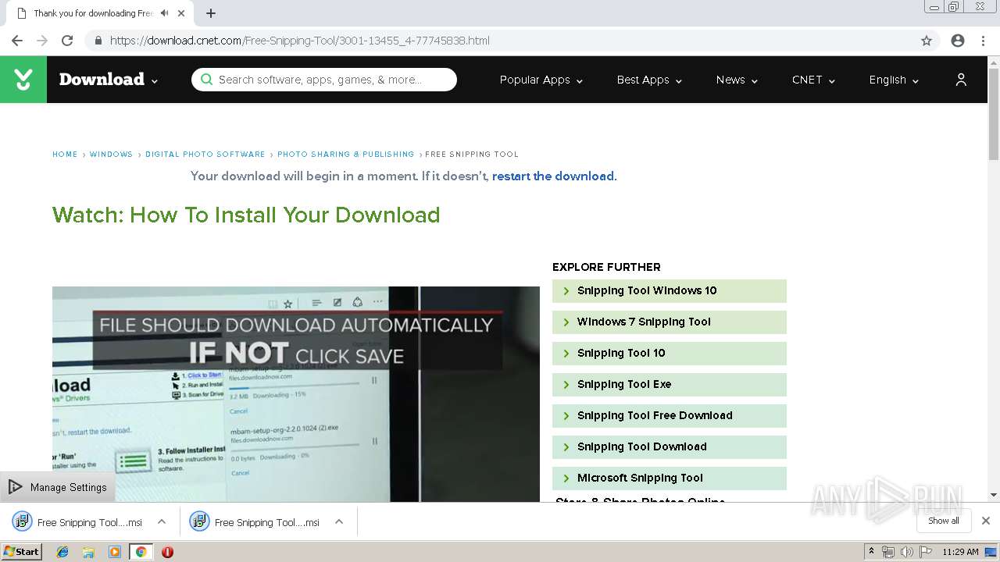The height and width of the screenshot is (562, 1000).
Task: Click the red Opera taskbar icon
Action: 167,552
